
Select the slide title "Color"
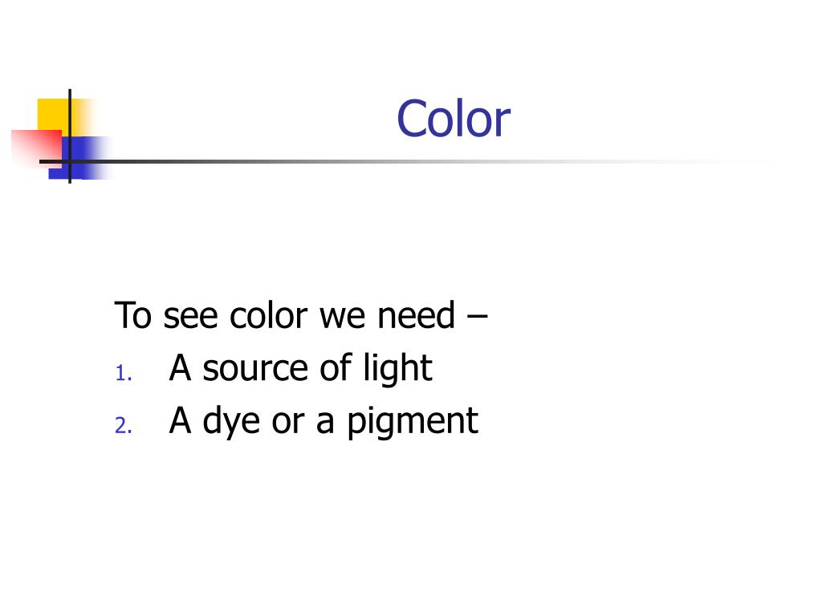coord(454,119)
